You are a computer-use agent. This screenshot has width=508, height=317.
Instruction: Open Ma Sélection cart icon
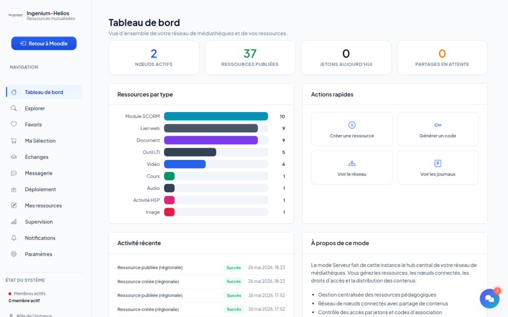click(x=13, y=140)
